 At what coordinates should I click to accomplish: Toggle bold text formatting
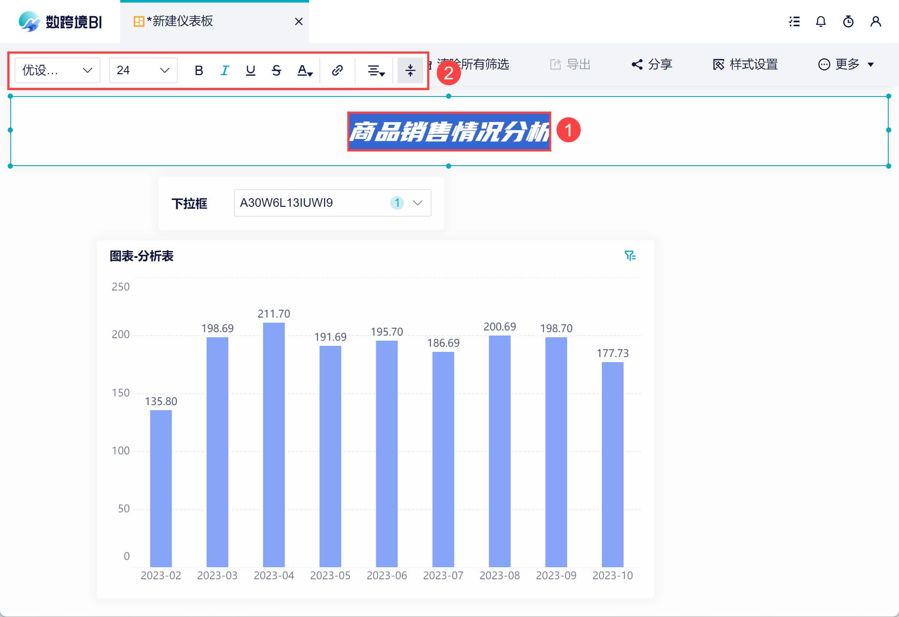pos(198,70)
